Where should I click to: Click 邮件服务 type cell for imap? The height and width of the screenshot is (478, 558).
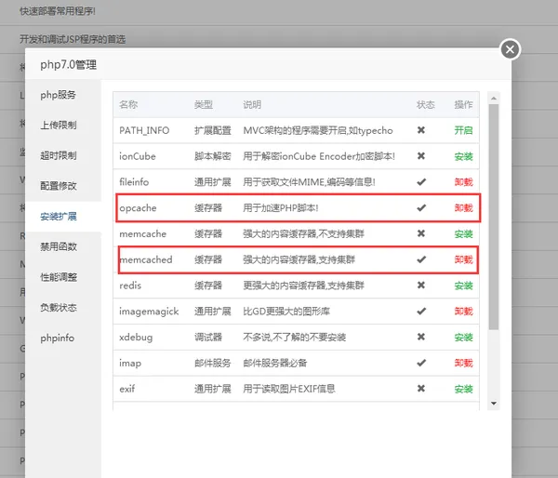click(213, 363)
